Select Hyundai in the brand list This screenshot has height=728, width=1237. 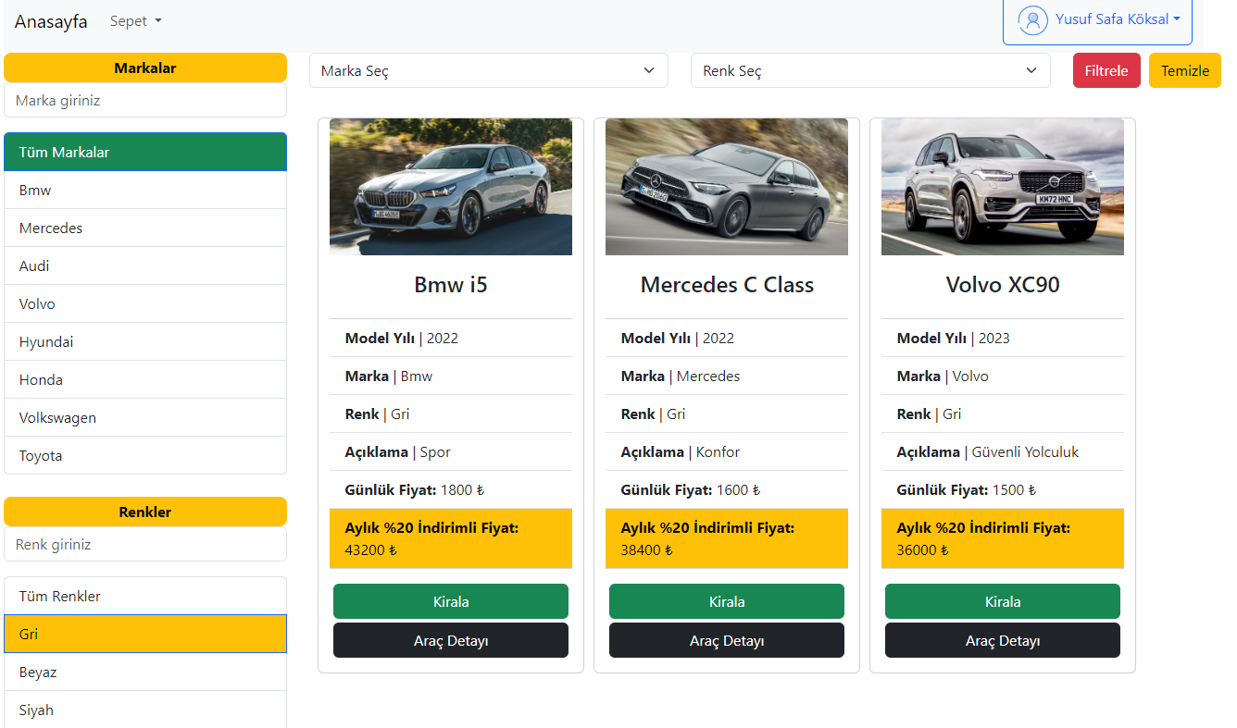pyautogui.click(x=145, y=341)
